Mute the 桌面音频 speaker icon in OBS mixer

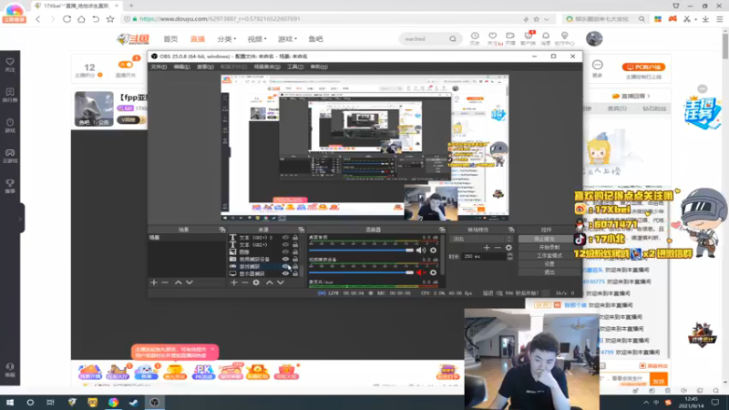tap(420, 250)
